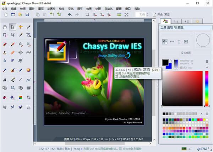Choose the Text tool (letter A)

[x=5, y=80]
